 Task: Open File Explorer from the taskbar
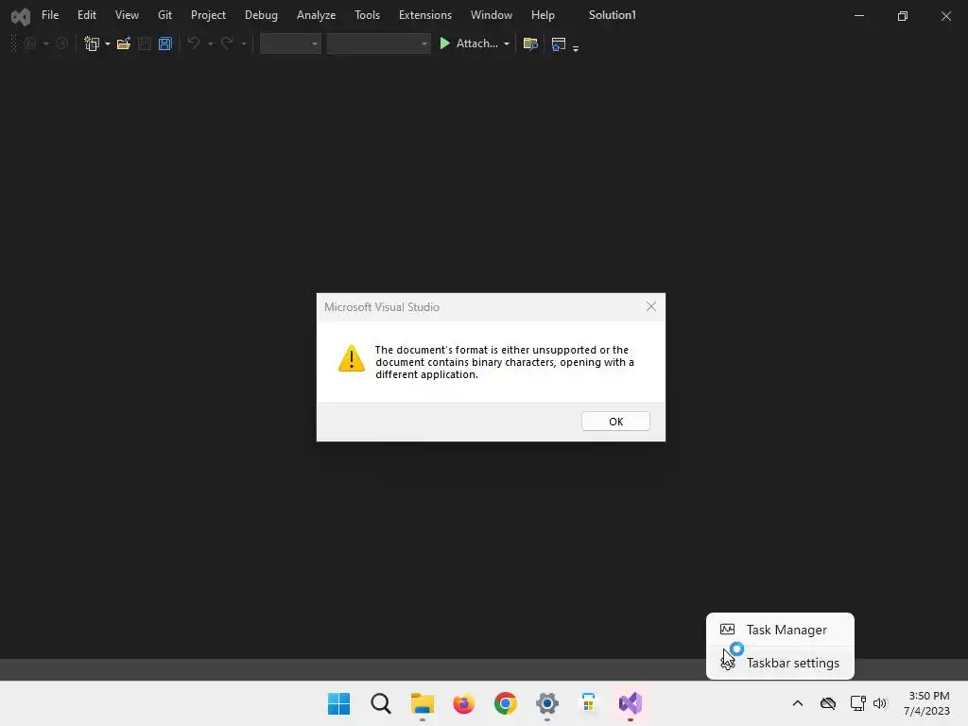(423, 703)
